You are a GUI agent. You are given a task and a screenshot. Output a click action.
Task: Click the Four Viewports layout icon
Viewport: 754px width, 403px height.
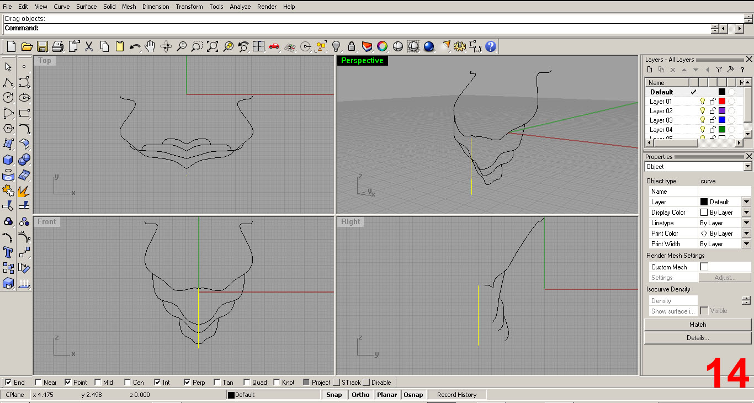pyautogui.click(x=258, y=46)
